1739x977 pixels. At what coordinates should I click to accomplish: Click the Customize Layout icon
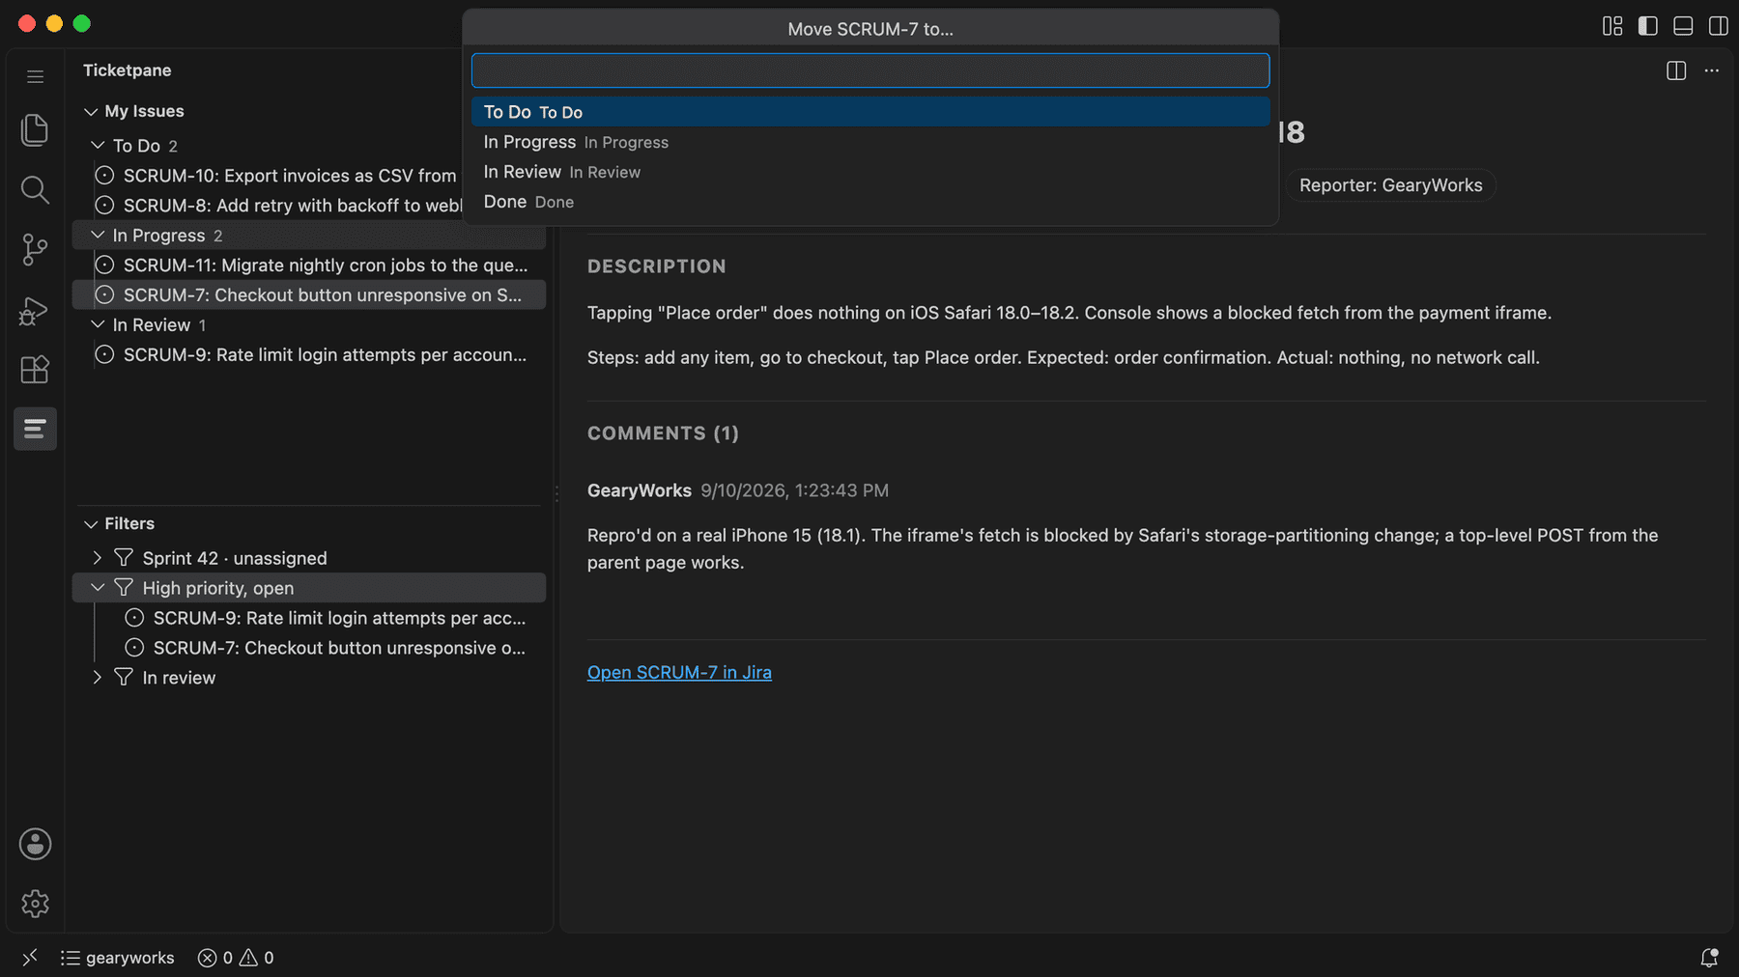click(x=1612, y=26)
